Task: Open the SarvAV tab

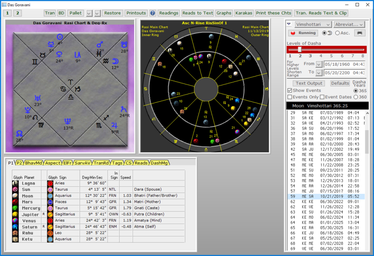Action: click(x=82, y=163)
